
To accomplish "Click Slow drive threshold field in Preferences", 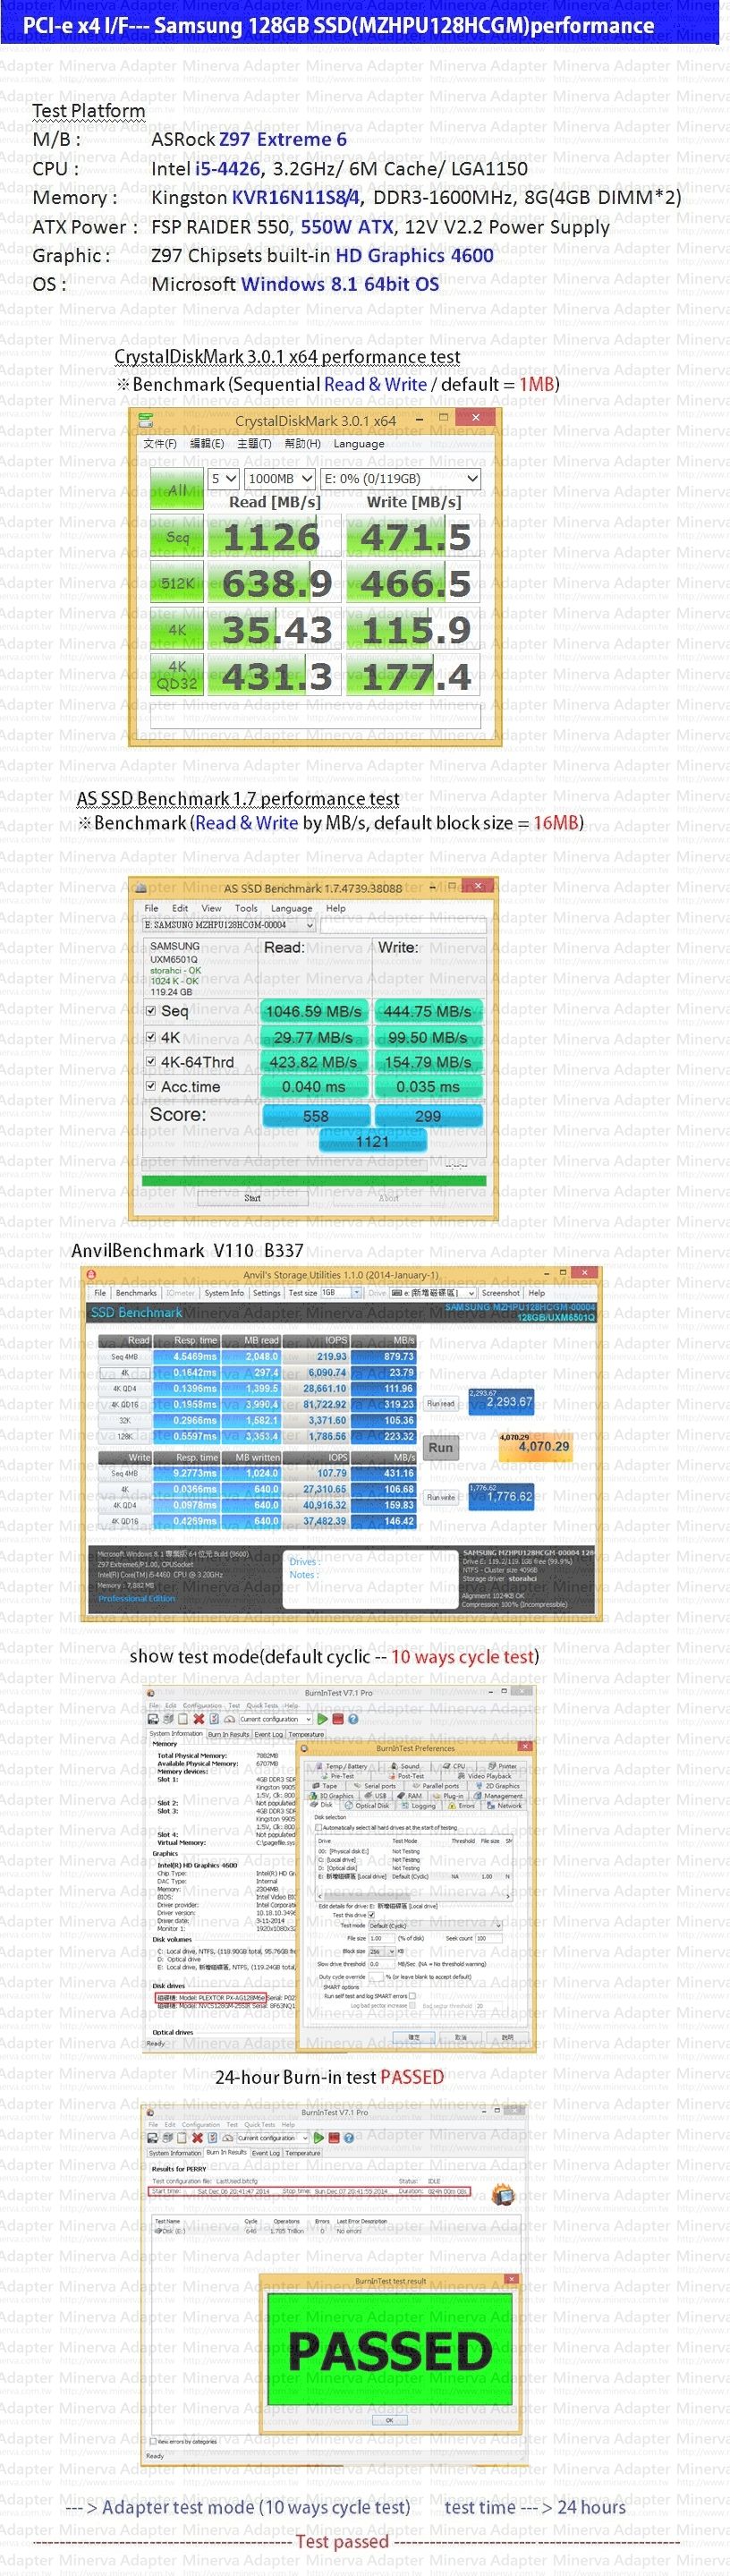I will (x=382, y=1963).
